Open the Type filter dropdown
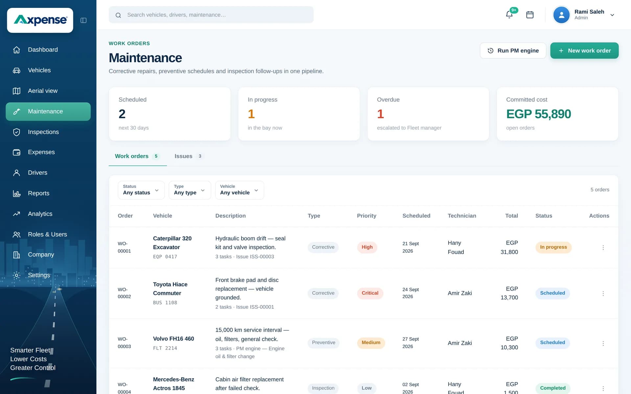 tap(190, 190)
